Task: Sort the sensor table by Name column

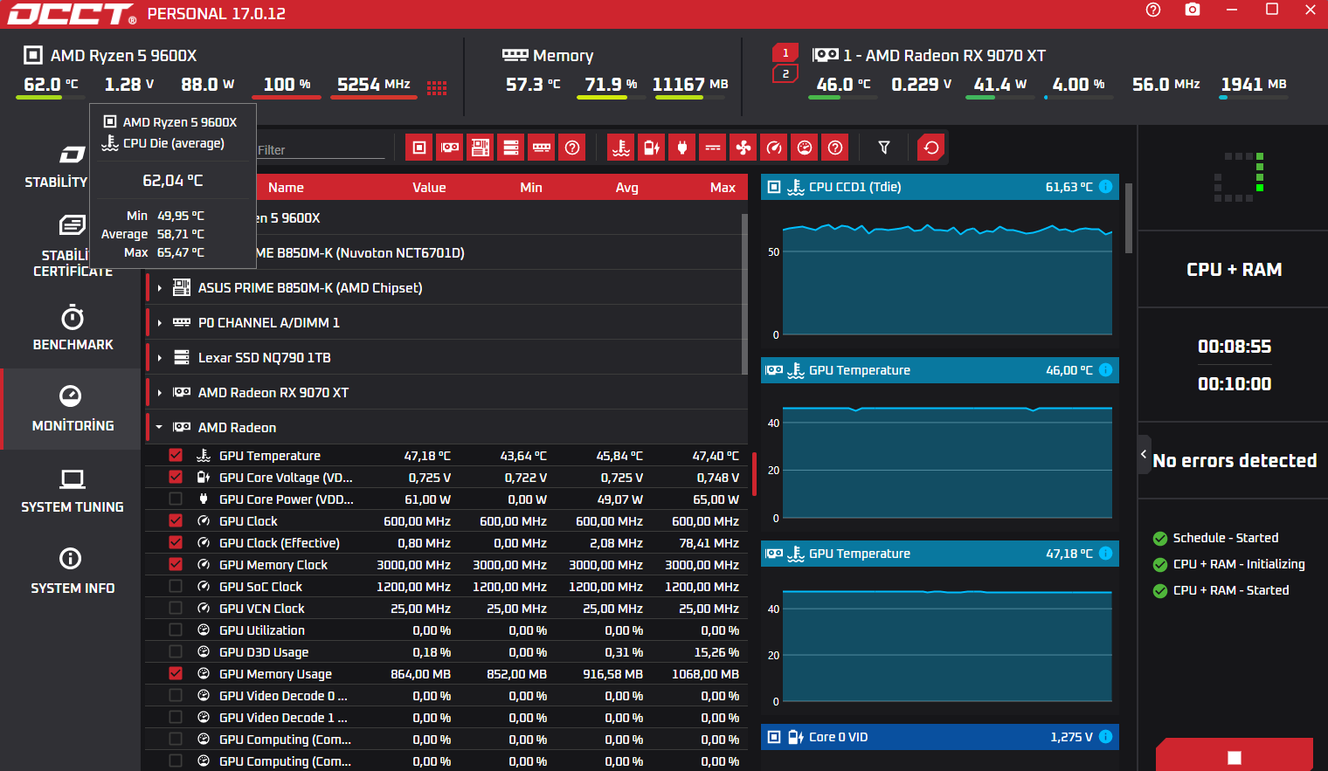Action: pyautogui.click(x=286, y=188)
